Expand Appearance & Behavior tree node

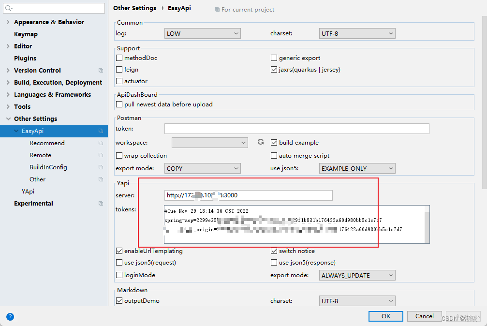tap(8, 22)
